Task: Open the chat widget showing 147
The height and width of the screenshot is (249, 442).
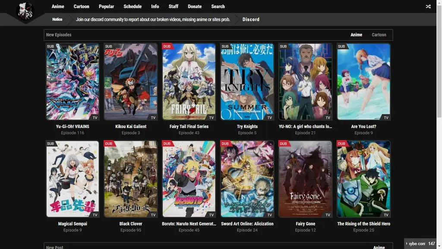Action: (421, 244)
